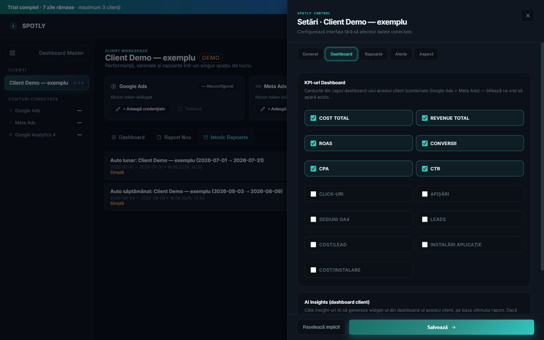Click pencil icon on Meta Ads card
The image size is (544, 340).
click(x=263, y=109)
